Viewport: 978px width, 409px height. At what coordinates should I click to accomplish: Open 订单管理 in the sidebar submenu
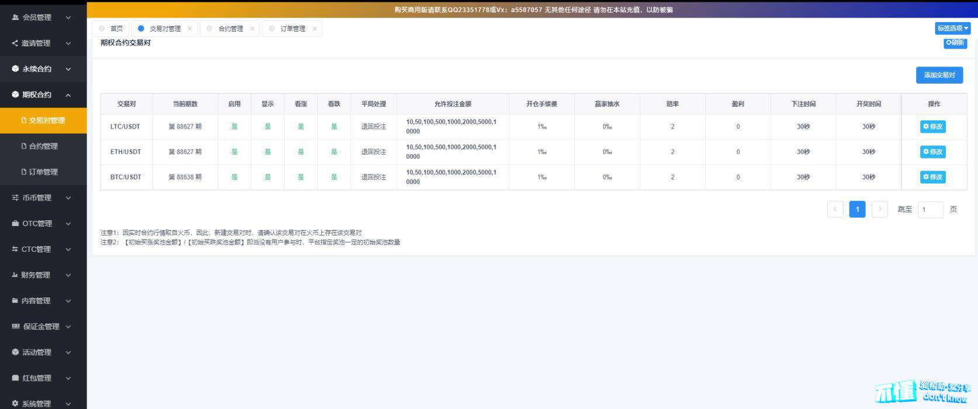43,172
